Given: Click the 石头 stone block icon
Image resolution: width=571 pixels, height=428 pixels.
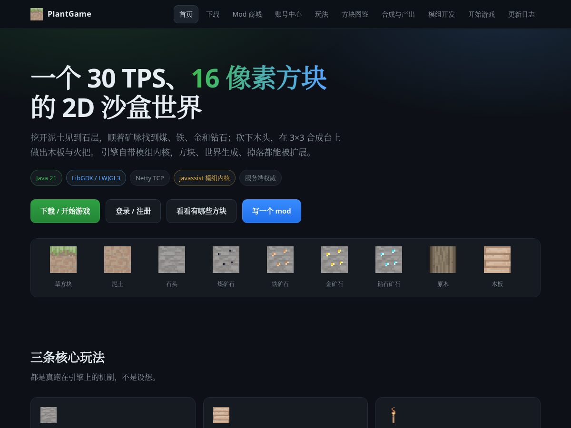Looking at the screenshot, I should 172,260.
